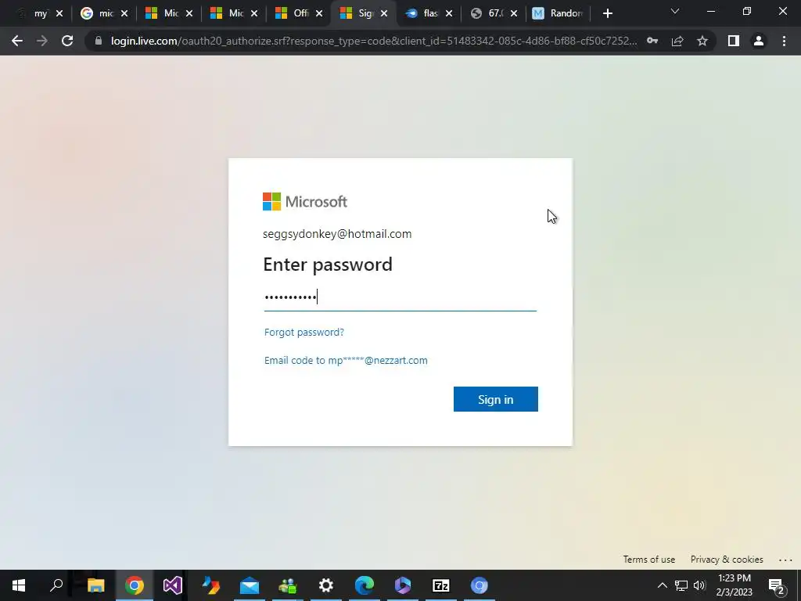Screen dimensions: 801x601
Task: Open Chrome's three-dot menu
Action: (784, 41)
